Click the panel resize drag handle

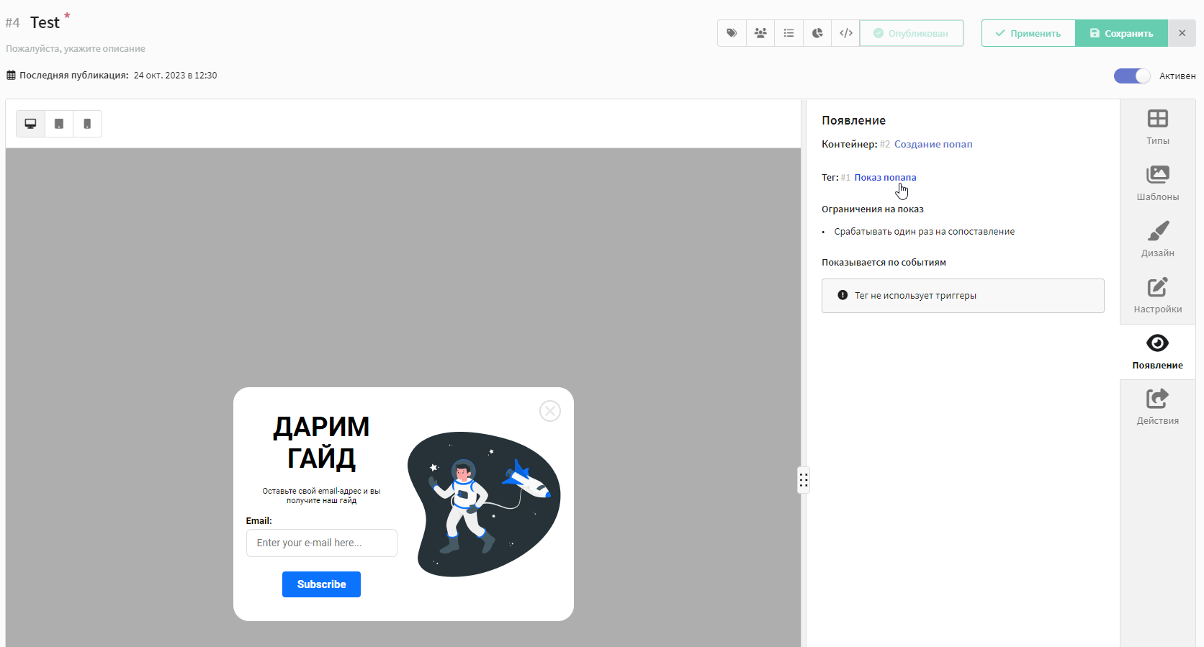click(x=804, y=480)
